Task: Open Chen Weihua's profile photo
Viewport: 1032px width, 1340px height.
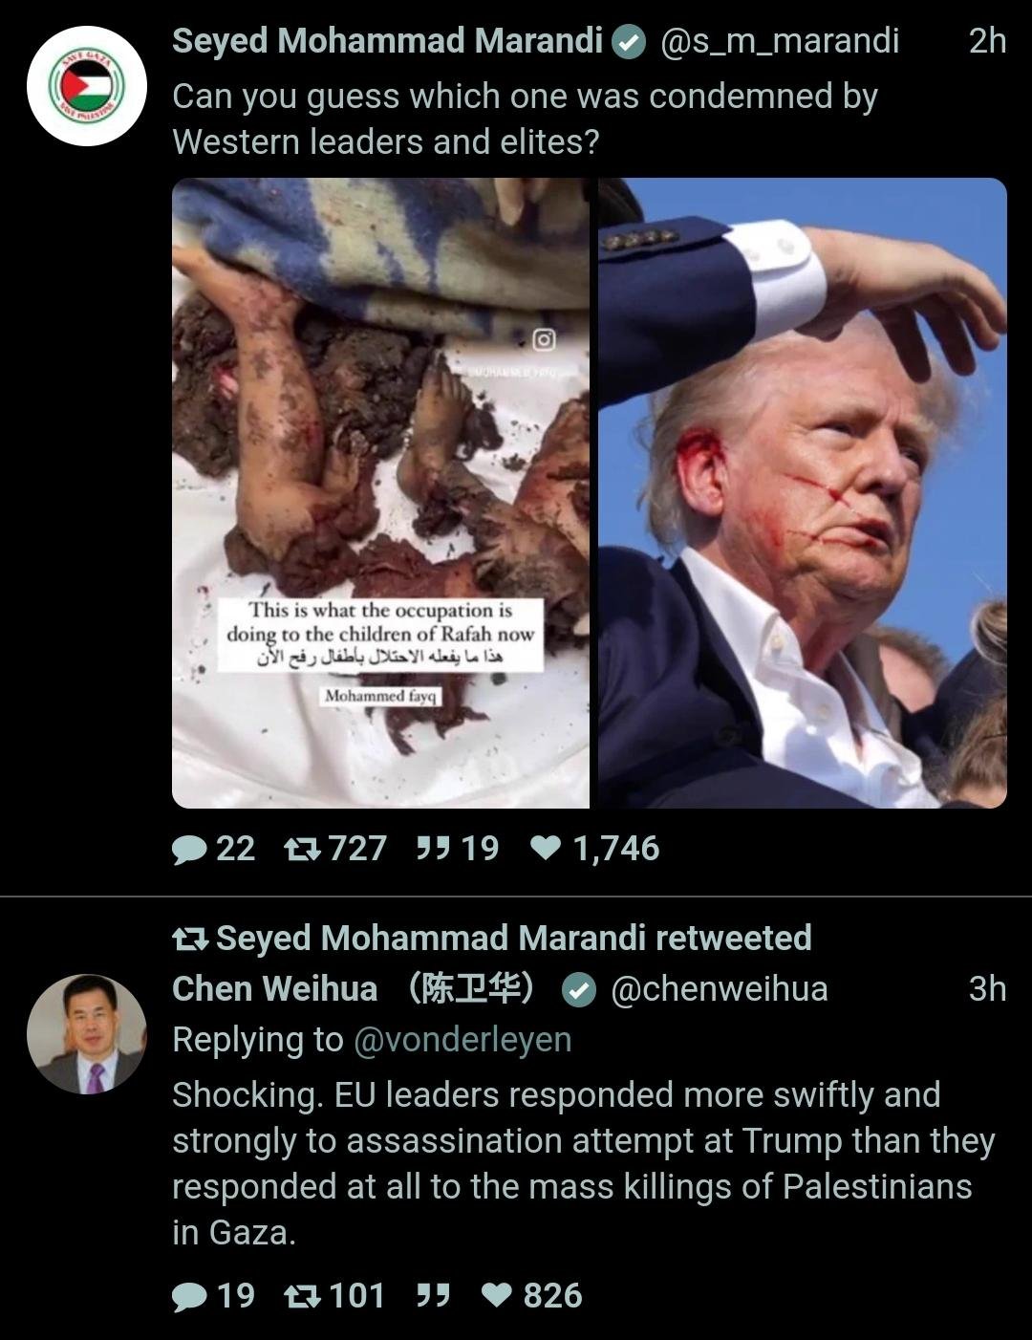Action: [x=87, y=1034]
